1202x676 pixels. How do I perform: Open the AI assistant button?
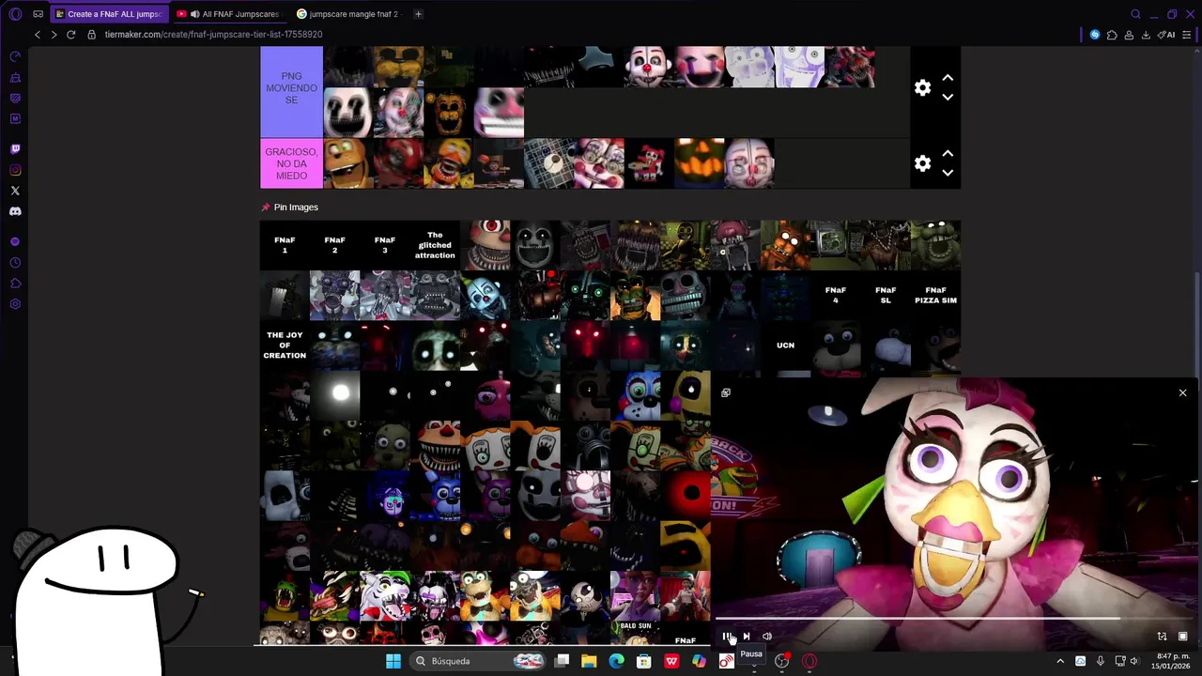pos(1167,35)
